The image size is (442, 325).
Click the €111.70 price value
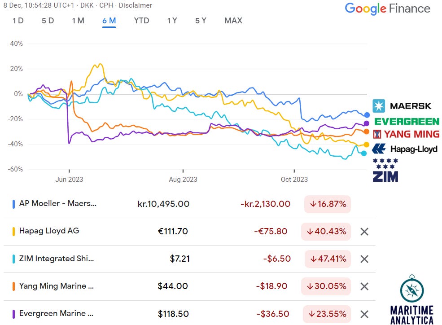[x=173, y=232]
